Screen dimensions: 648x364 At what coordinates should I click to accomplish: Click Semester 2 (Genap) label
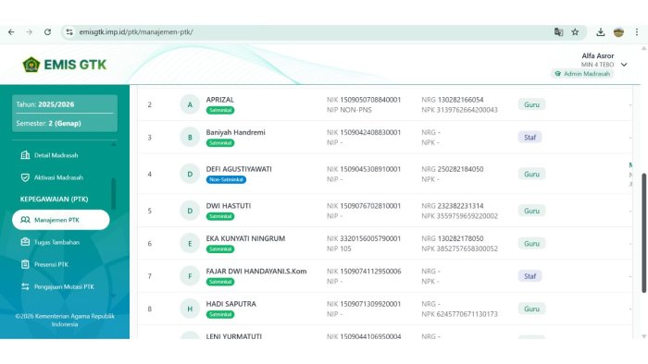pos(48,123)
